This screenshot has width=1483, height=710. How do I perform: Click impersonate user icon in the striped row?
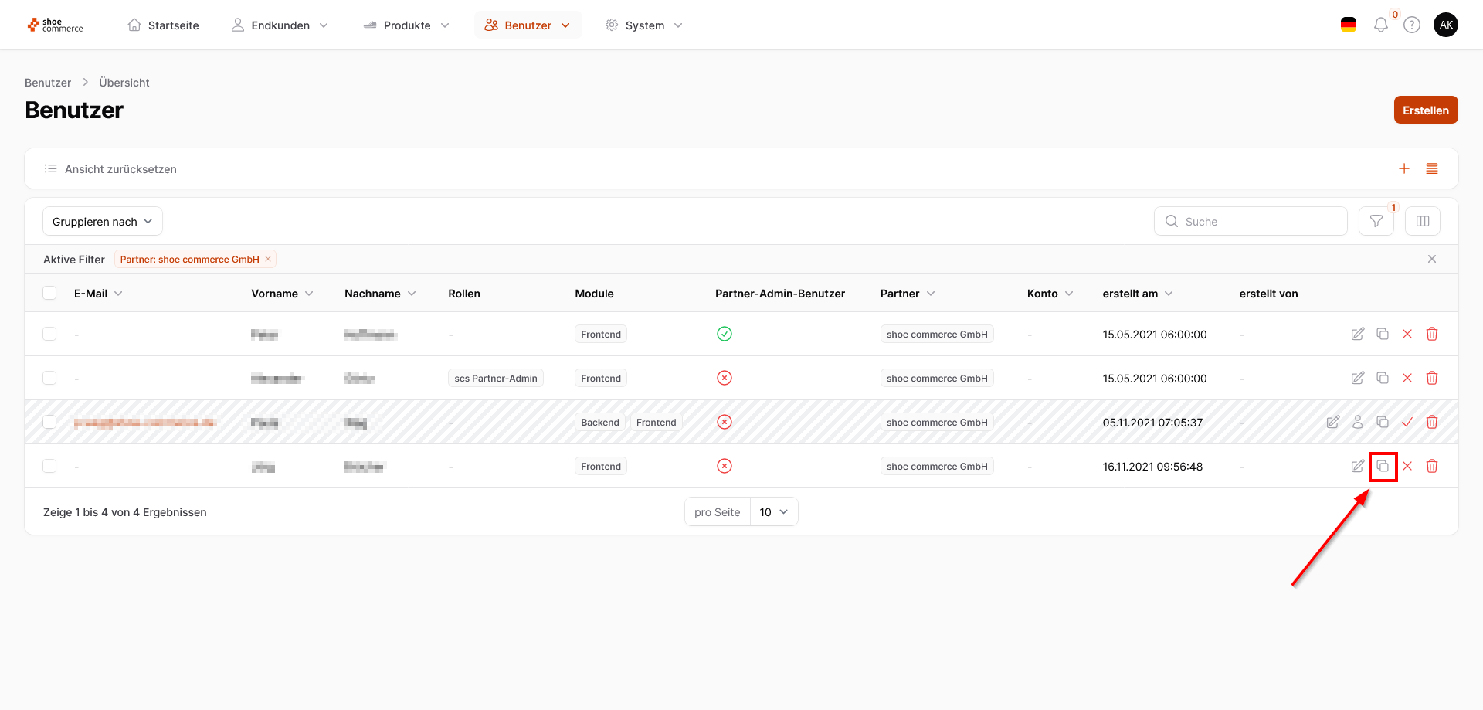1357,423
